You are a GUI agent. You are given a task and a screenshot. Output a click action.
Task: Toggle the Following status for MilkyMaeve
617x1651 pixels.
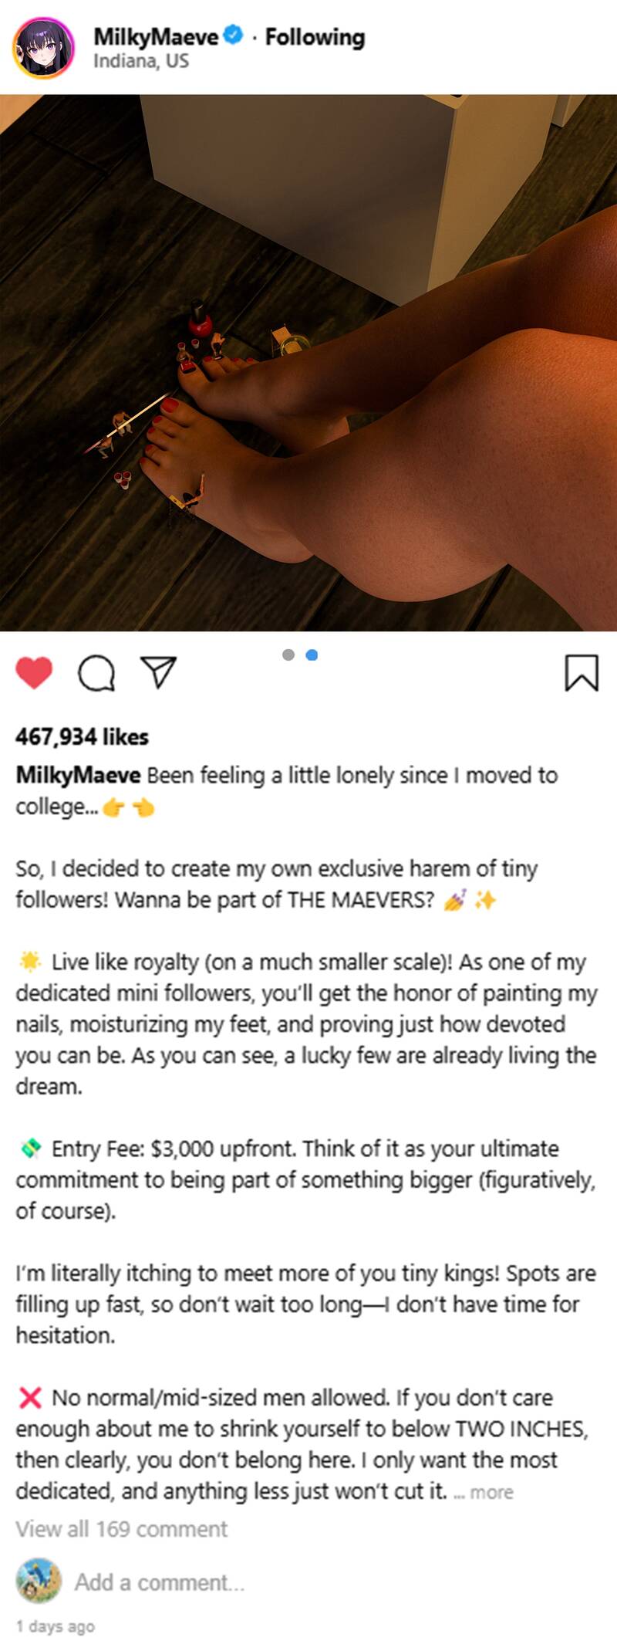coord(315,37)
